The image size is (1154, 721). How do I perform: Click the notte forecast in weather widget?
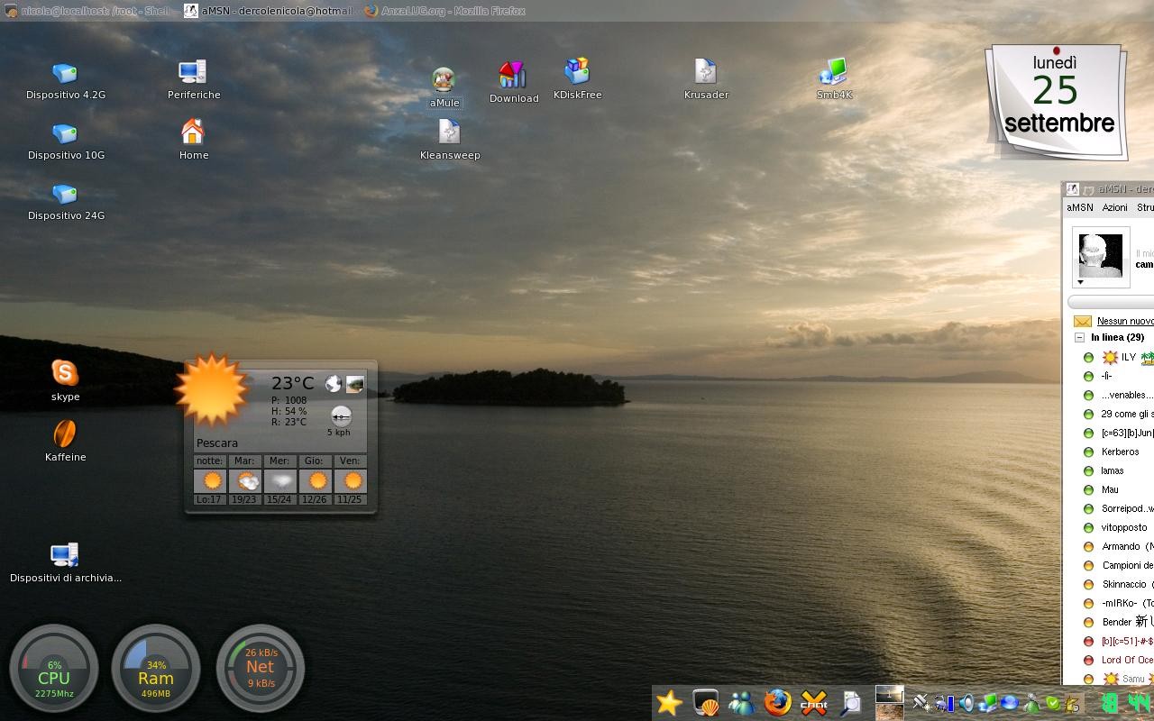point(209,479)
